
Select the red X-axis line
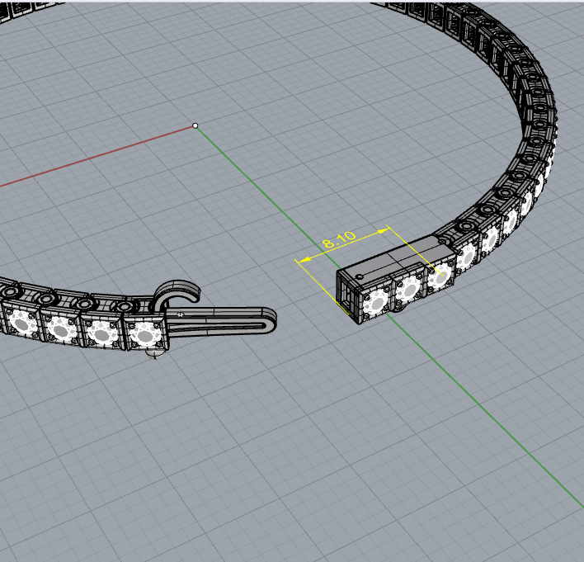(x=96, y=156)
